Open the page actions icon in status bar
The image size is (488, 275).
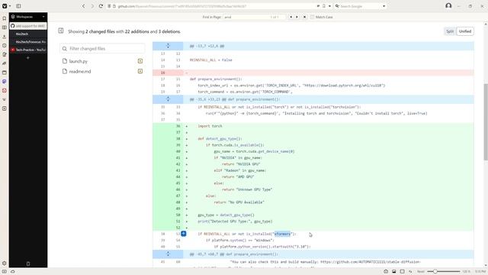click(410, 272)
